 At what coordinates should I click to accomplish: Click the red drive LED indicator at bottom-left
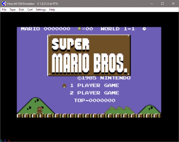[x=9, y=141]
